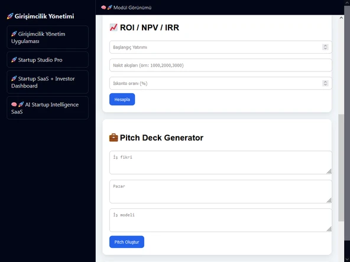Image resolution: width=350 pixels, height=262 pixels.
Task: Click the resize handle of İş fikri textarea
Action: (329, 171)
